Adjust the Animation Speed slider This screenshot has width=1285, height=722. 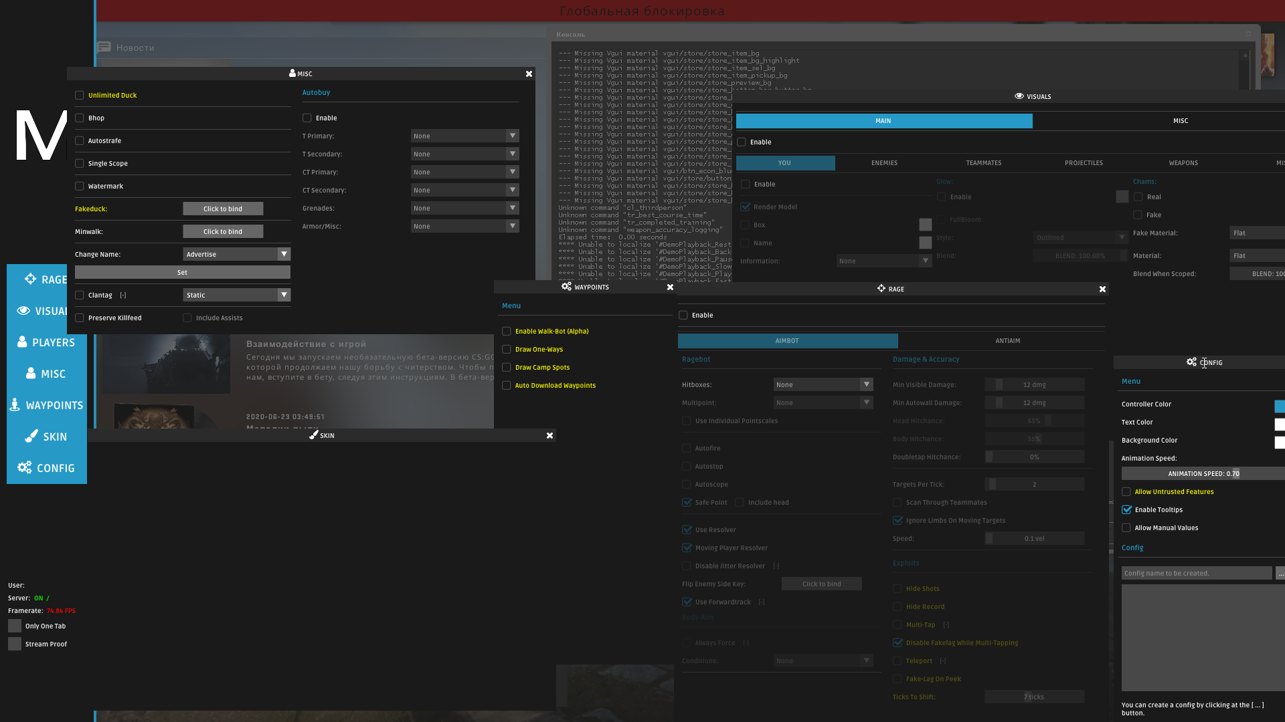click(1203, 474)
